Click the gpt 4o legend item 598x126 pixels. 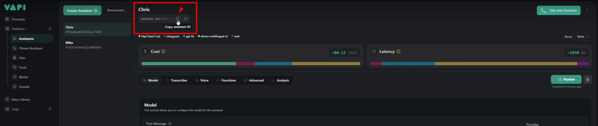[189, 36]
